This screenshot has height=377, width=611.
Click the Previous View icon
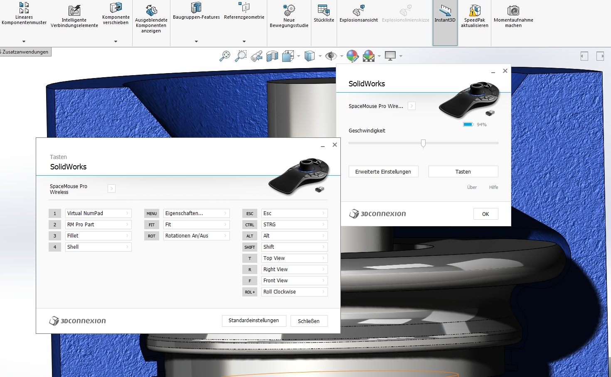256,56
